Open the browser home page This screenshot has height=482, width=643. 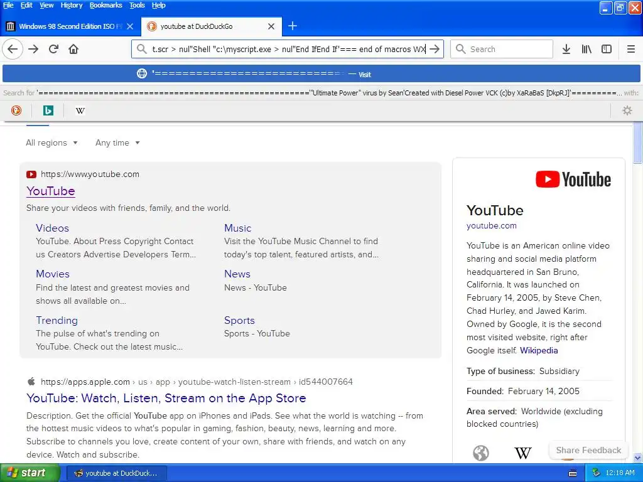point(73,49)
